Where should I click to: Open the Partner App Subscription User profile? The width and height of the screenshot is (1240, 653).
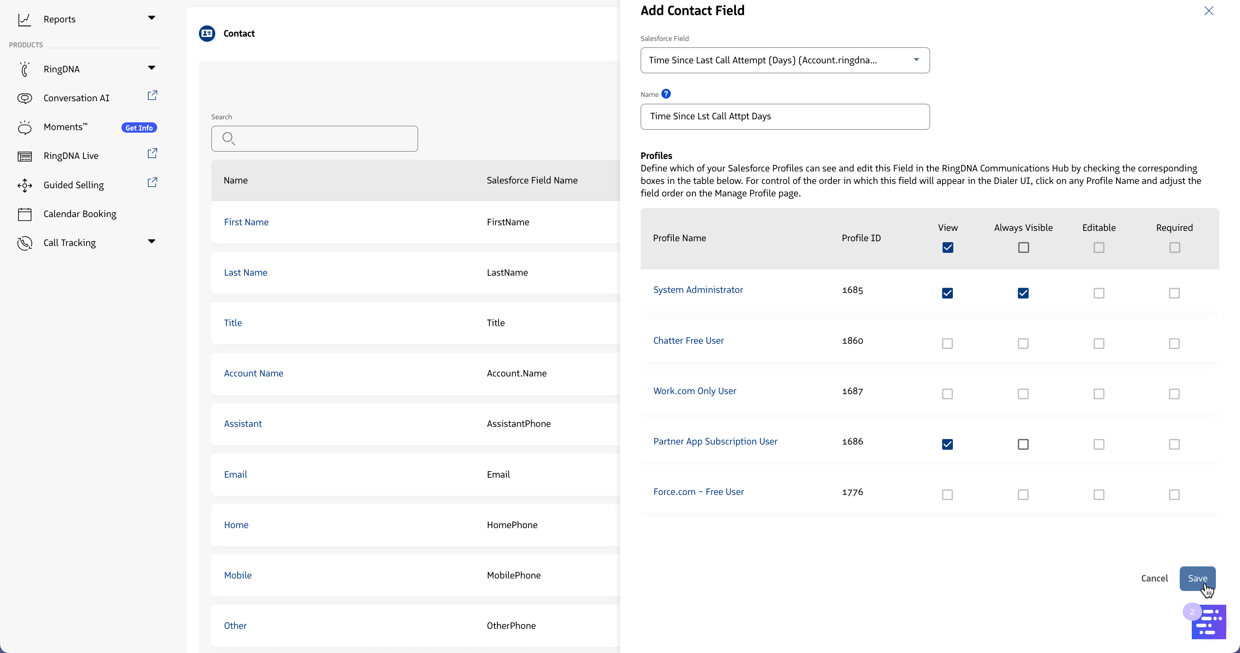(715, 441)
